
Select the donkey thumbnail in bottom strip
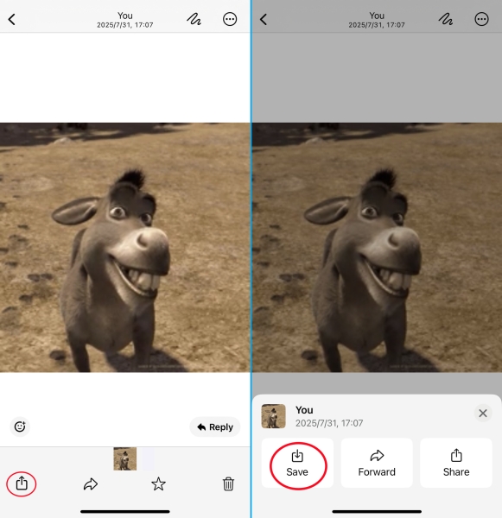(125, 458)
